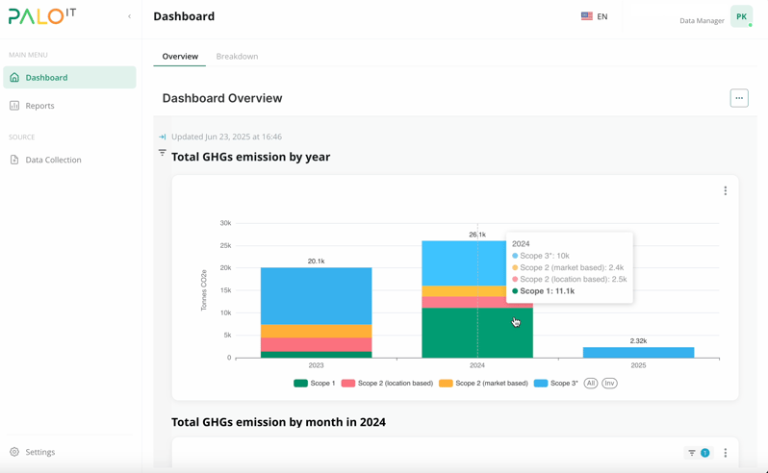Toggle Scope 2 (market based) legend item
The image size is (768, 473).
(483, 384)
